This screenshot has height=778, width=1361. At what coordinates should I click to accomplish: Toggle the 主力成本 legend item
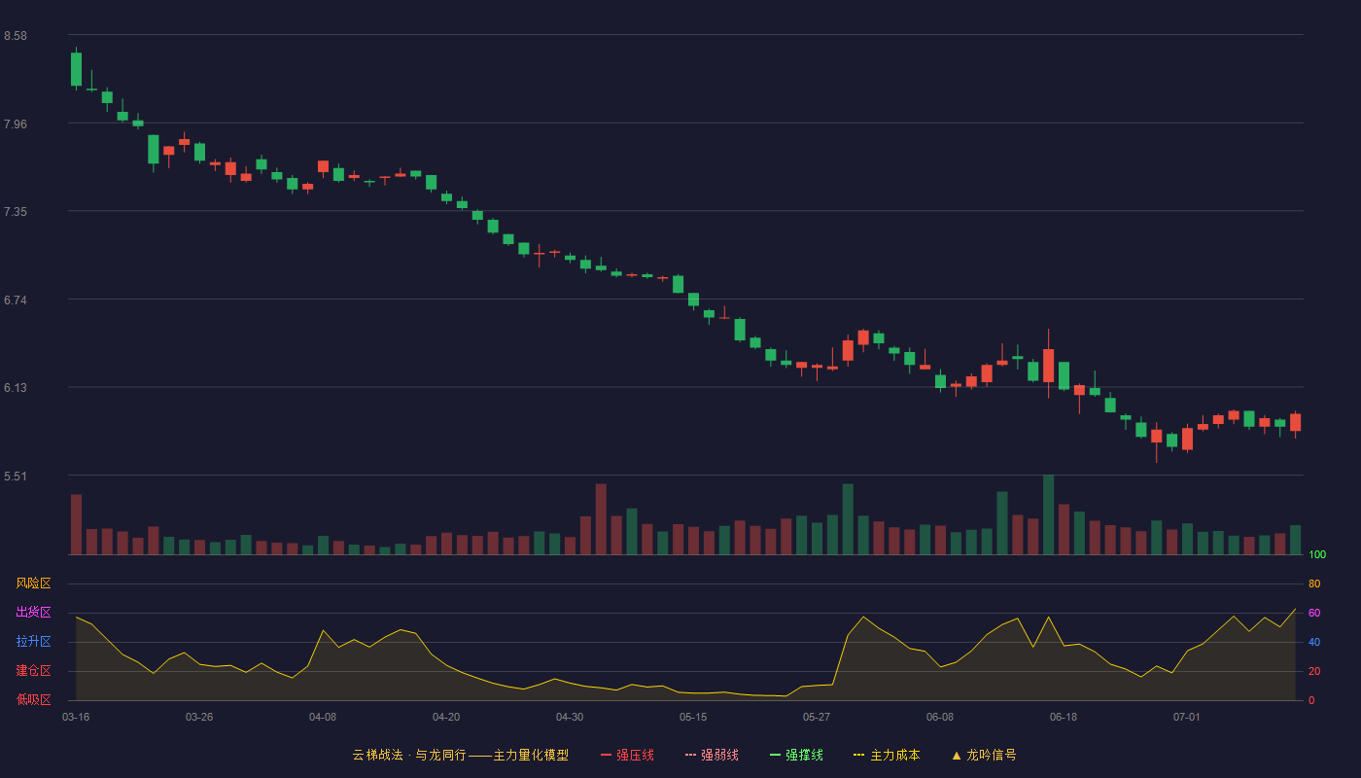tap(887, 755)
